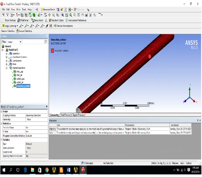The height and width of the screenshot is (177, 202).
Task: Click the red insulation surface legend swatch
Action: [x=52, y=51]
